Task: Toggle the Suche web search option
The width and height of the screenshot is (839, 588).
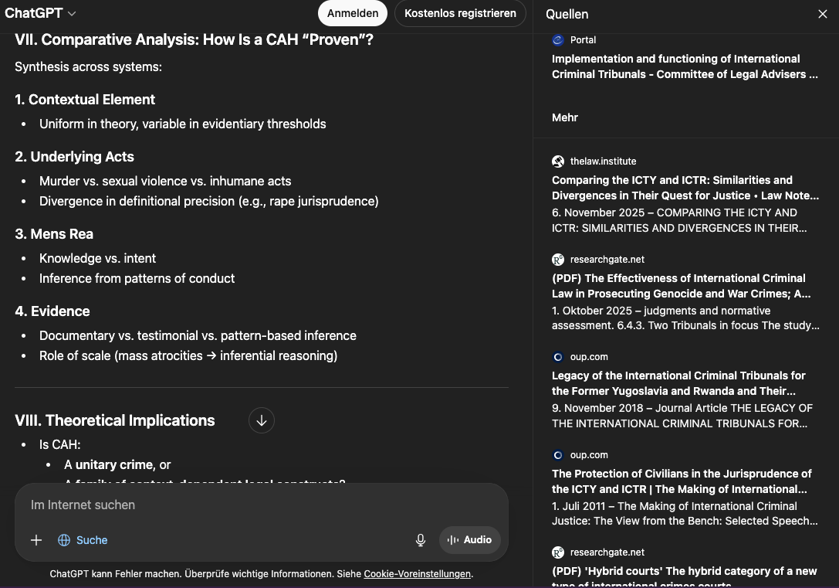Action: tap(83, 540)
